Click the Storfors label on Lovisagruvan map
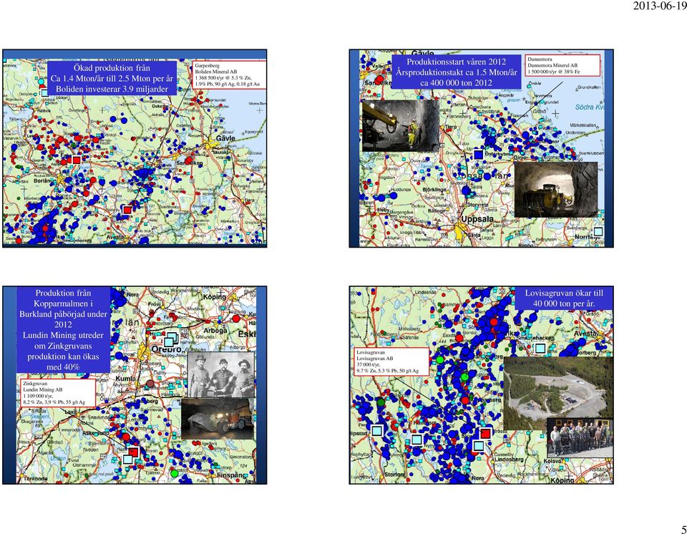This screenshot has width=687, height=534. 395,475
